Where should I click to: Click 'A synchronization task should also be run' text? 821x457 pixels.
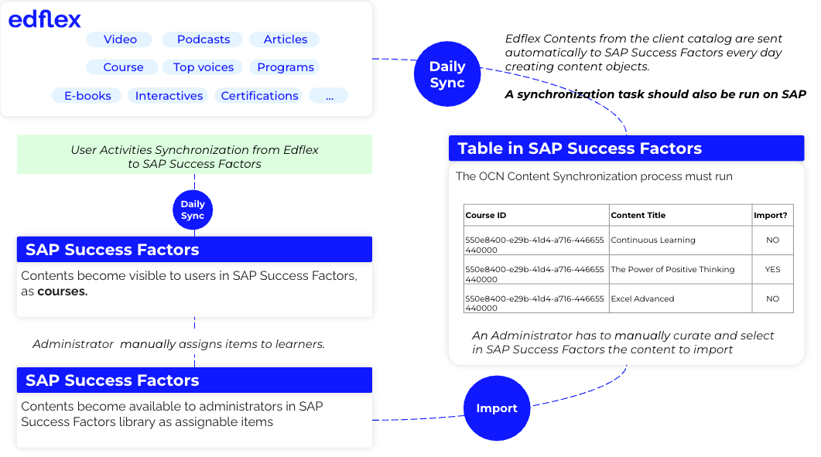pyautogui.click(x=655, y=94)
